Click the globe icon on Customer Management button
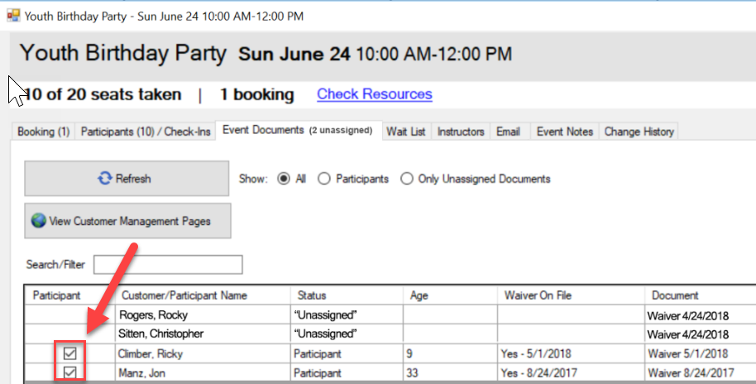This screenshot has width=756, height=384. [x=39, y=221]
